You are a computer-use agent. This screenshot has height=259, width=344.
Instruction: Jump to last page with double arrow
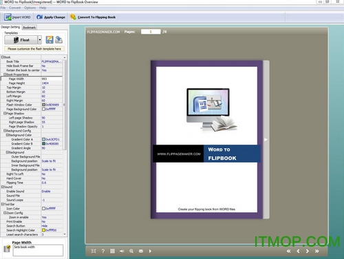click(x=316, y=251)
